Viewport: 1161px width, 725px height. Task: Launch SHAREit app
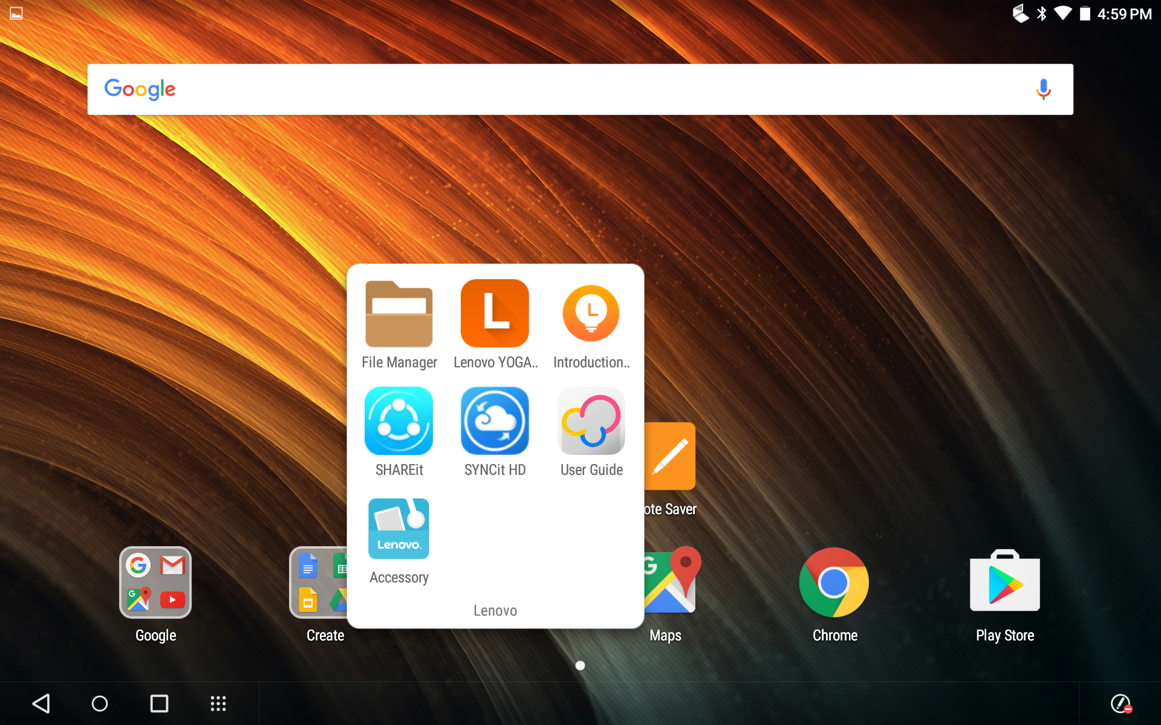399,421
